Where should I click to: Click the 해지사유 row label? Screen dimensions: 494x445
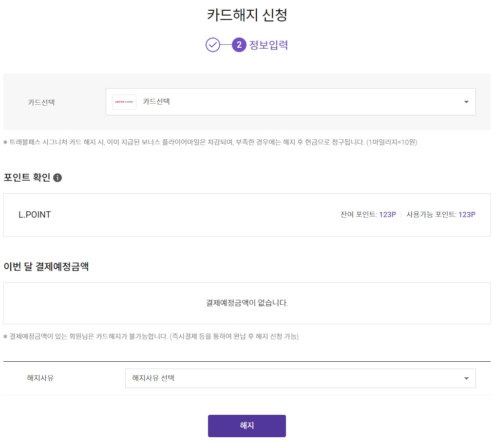41,378
